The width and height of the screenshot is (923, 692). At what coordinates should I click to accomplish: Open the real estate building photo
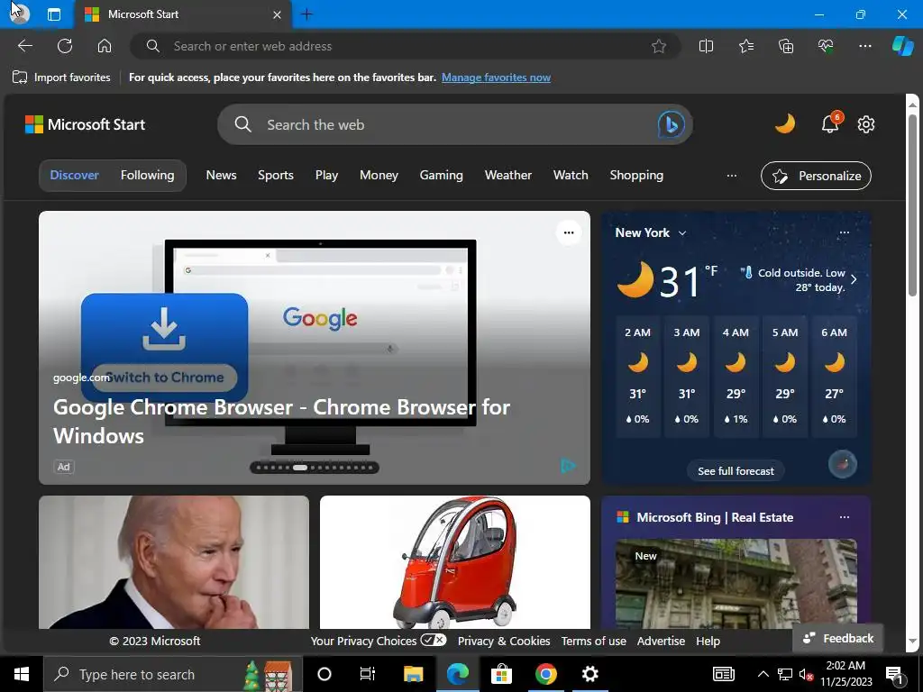[736, 584]
